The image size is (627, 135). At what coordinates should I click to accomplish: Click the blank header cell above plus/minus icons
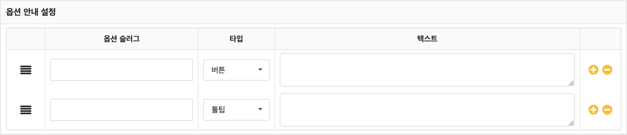click(600, 39)
